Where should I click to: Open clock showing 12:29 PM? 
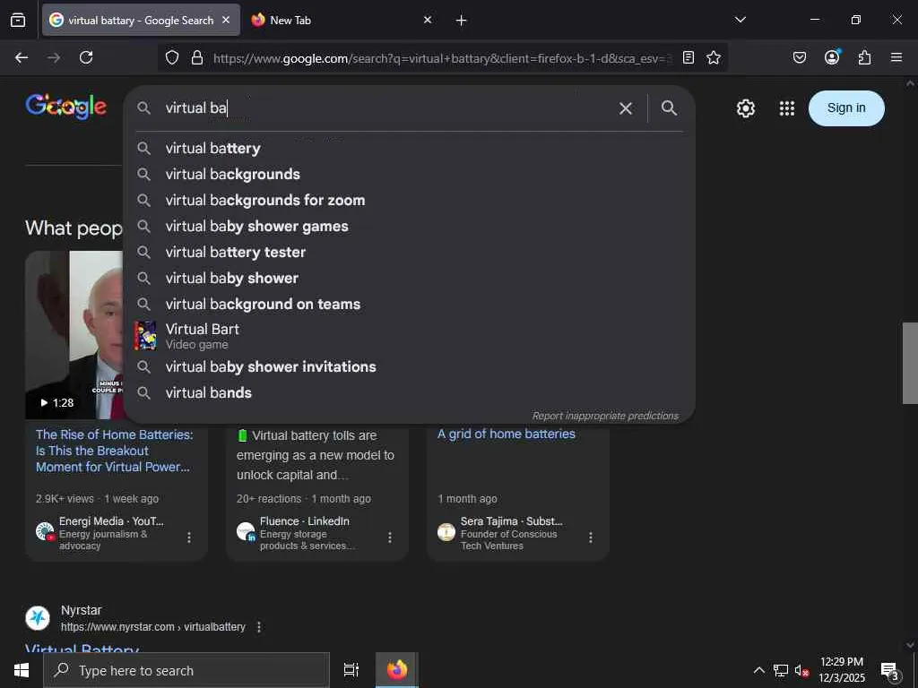(x=841, y=670)
